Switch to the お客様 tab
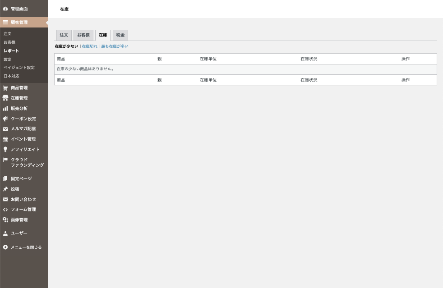 tap(83, 35)
